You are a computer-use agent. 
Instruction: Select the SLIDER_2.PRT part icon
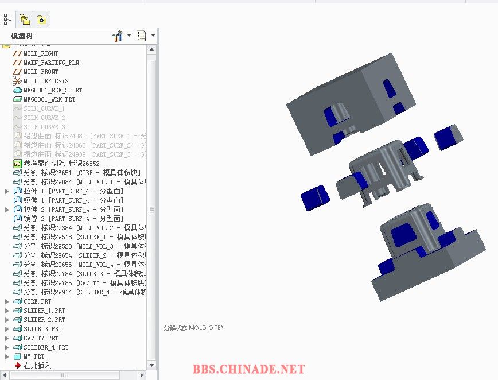(x=17, y=320)
